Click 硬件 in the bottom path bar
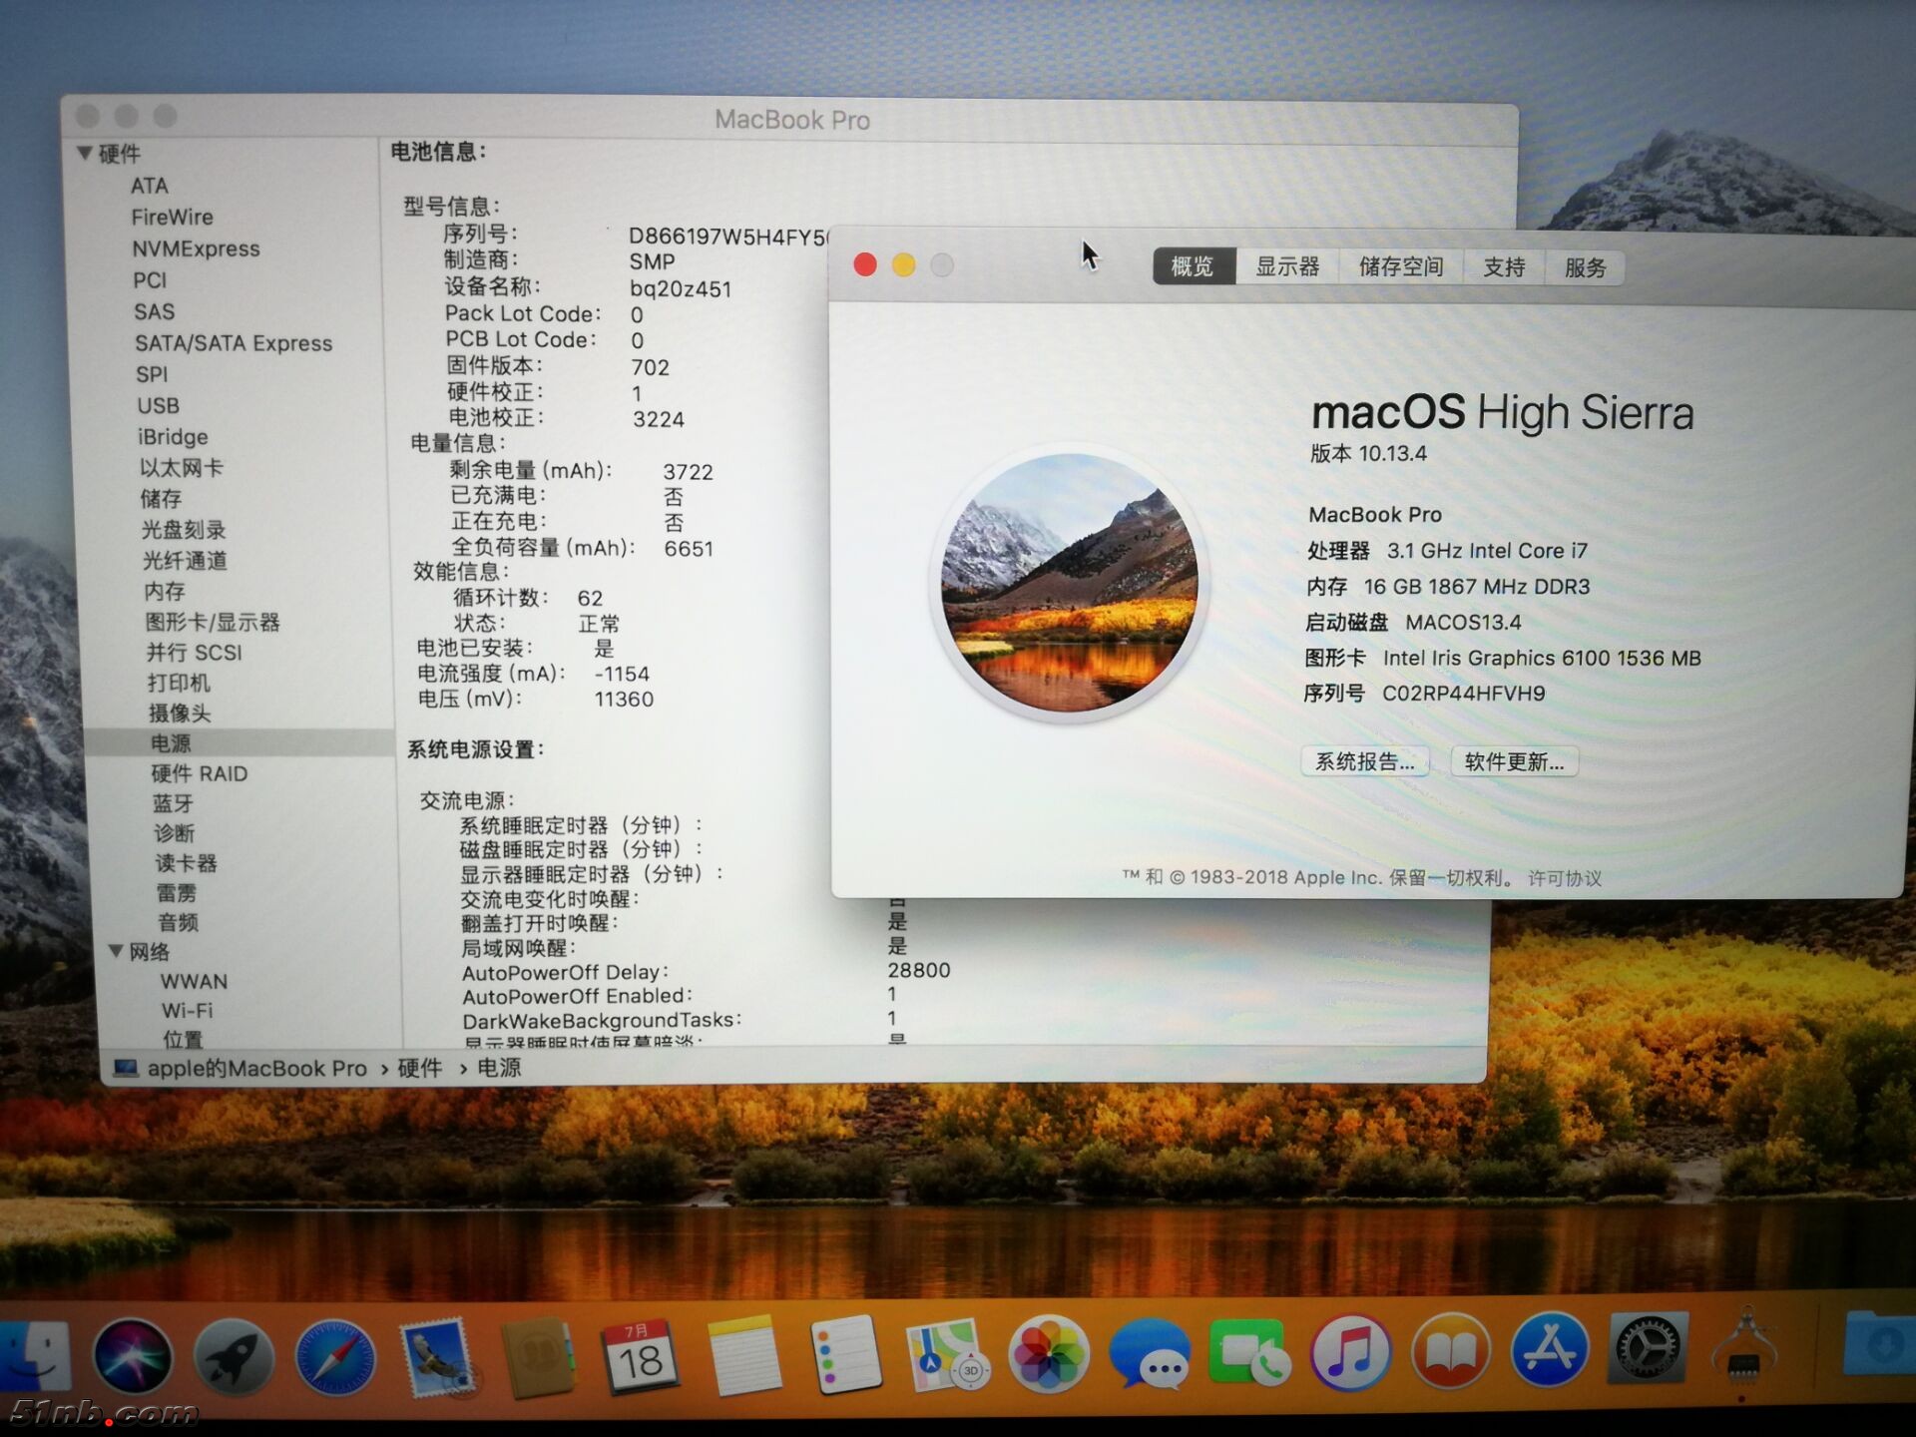 [x=419, y=1068]
